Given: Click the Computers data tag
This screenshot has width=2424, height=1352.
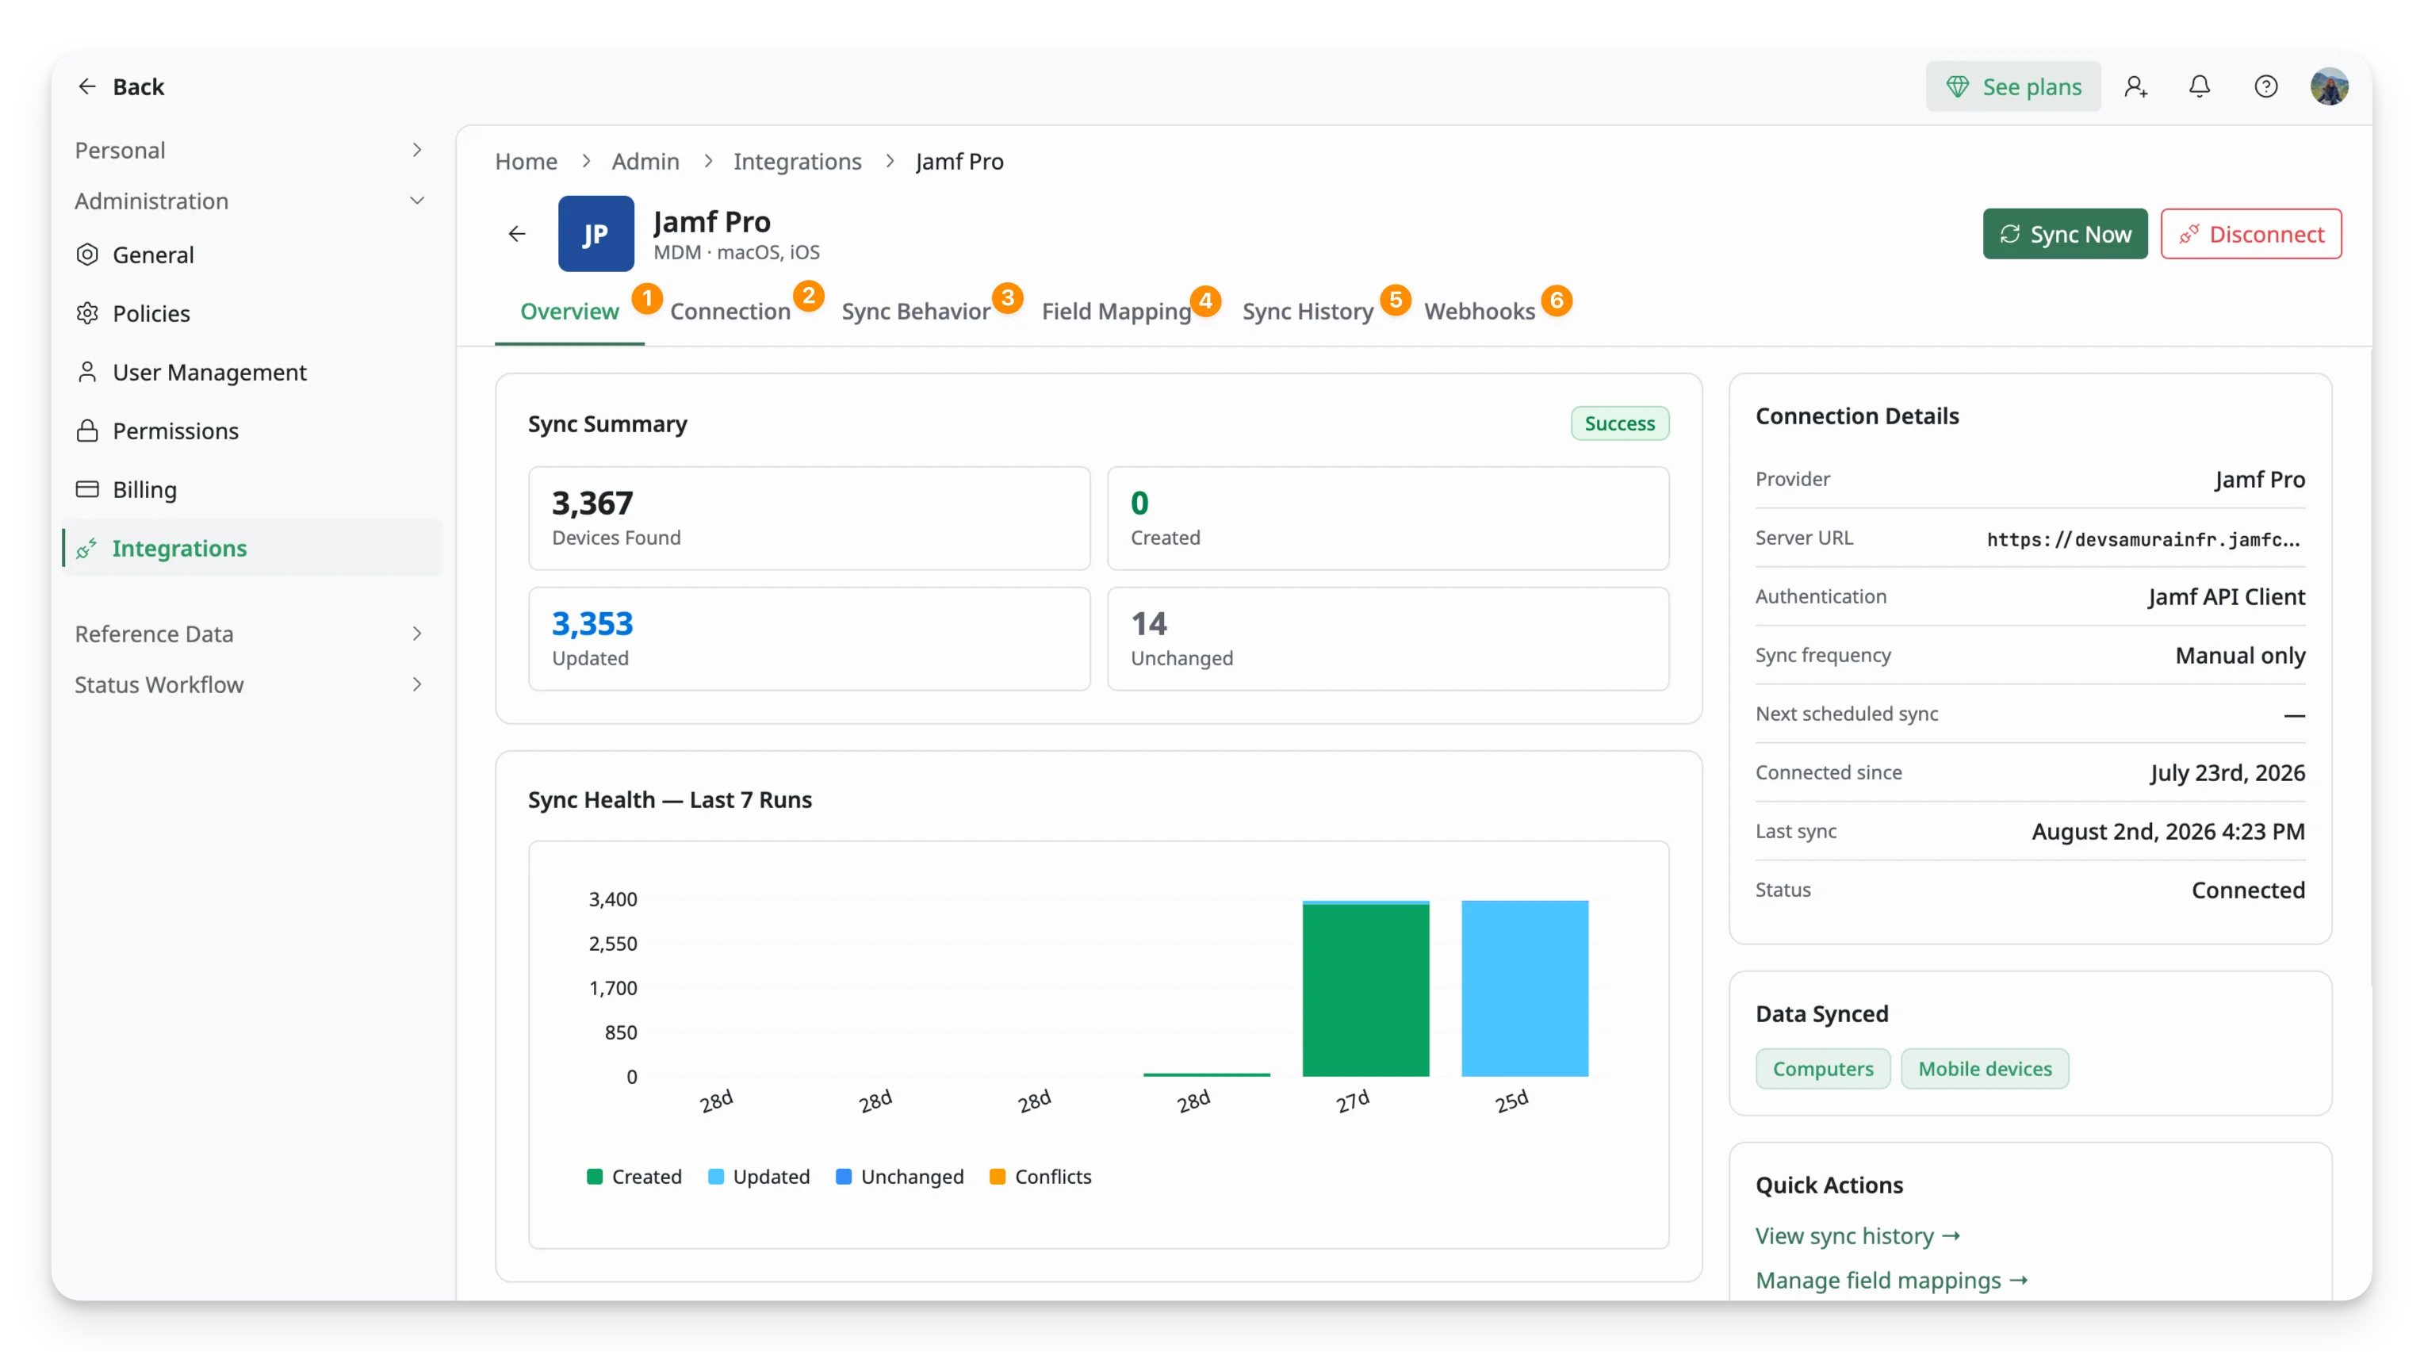Looking at the screenshot, I should [1823, 1068].
